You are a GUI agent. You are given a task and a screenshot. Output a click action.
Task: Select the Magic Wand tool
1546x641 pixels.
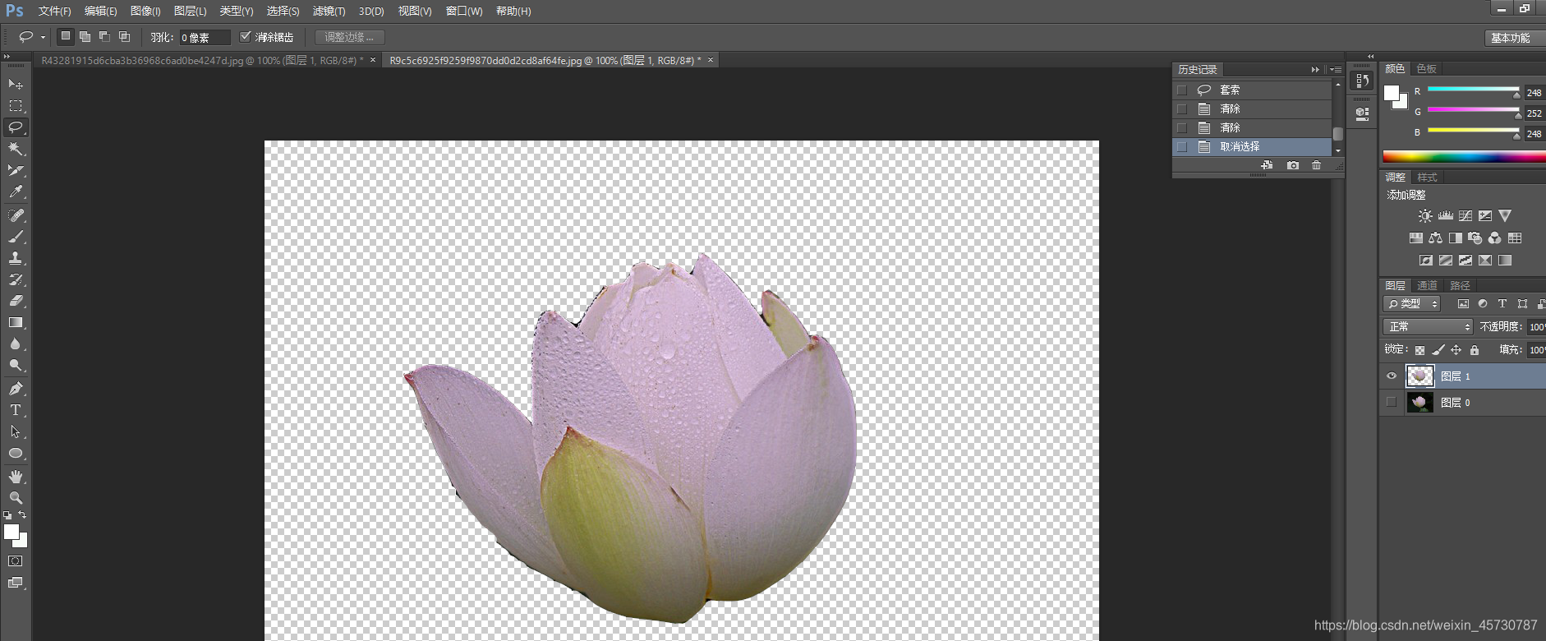tap(16, 149)
